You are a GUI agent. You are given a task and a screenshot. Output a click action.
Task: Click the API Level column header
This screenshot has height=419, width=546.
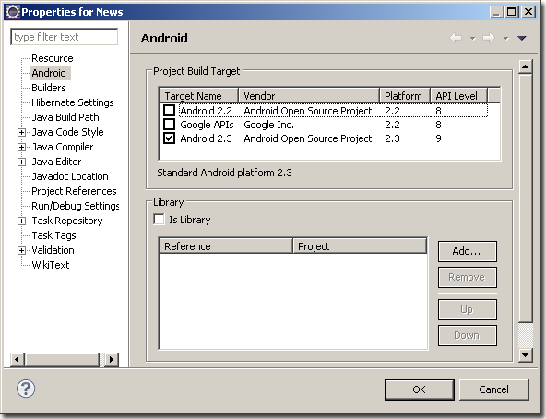(458, 95)
